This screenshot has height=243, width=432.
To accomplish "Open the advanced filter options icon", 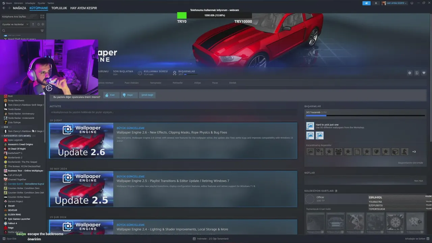I will (x=42, y=31).
